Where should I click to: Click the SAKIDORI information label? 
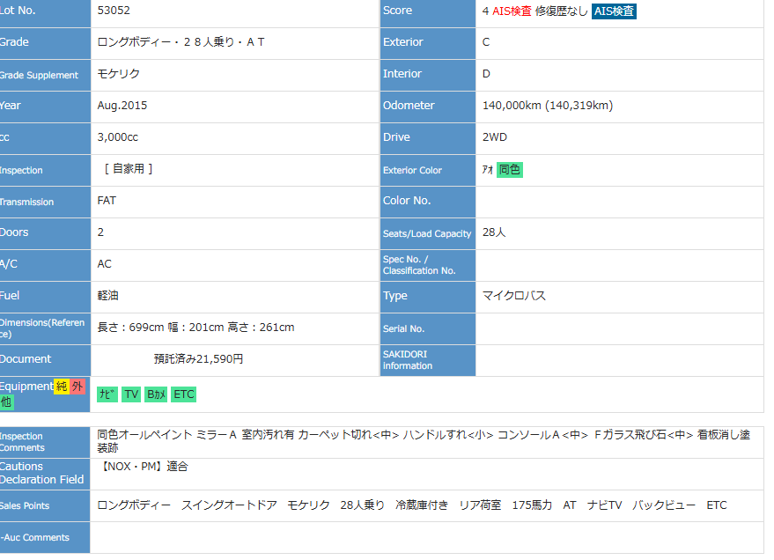[x=408, y=359]
